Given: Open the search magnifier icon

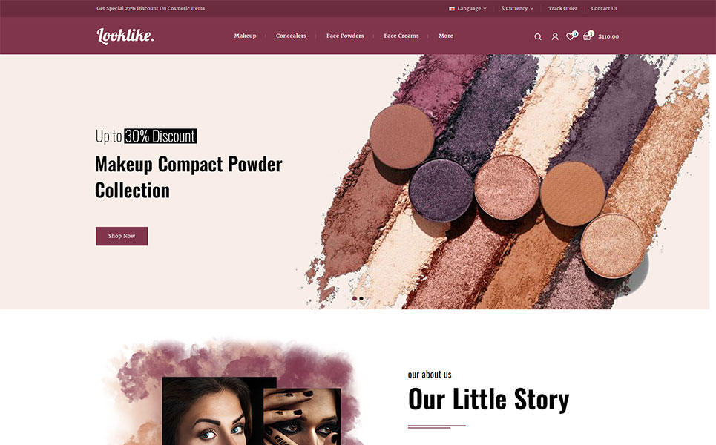Looking at the screenshot, I should click(538, 36).
